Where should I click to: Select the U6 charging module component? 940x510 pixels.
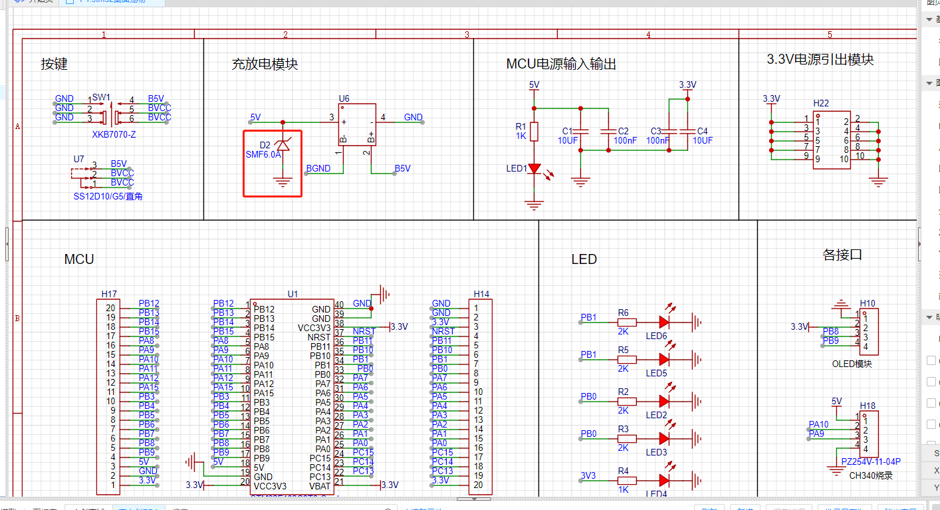357,124
